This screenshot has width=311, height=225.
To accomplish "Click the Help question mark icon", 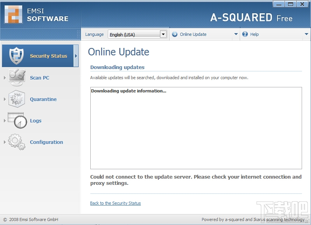I will point(245,34).
